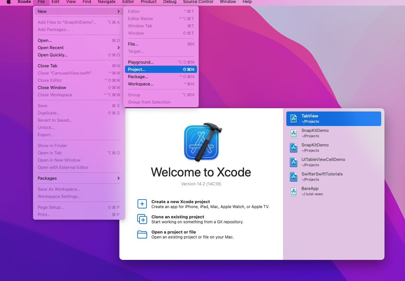Select Open Quickly… in the File menu

tap(79, 55)
